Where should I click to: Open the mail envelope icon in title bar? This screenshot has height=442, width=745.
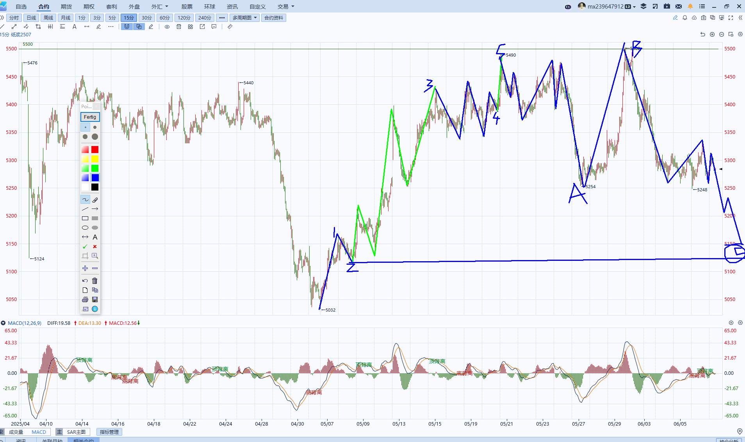click(x=679, y=6)
